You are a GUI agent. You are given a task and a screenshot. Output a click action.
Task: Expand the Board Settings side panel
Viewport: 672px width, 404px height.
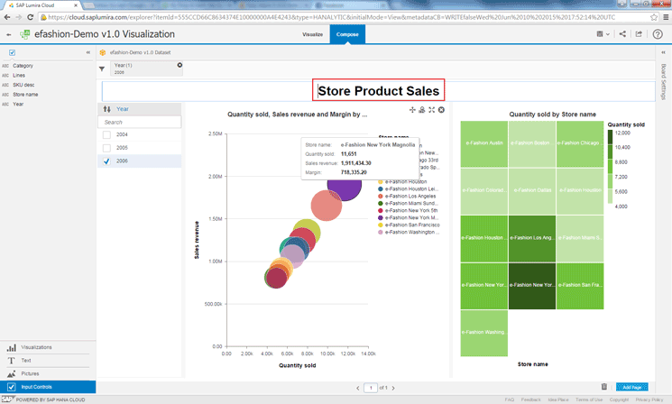pyautogui.click(x=664, y=53)
